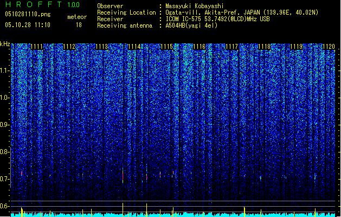Click observer name Masayuki Kobayashi
The image size is (341, 217).
[195, 6]
